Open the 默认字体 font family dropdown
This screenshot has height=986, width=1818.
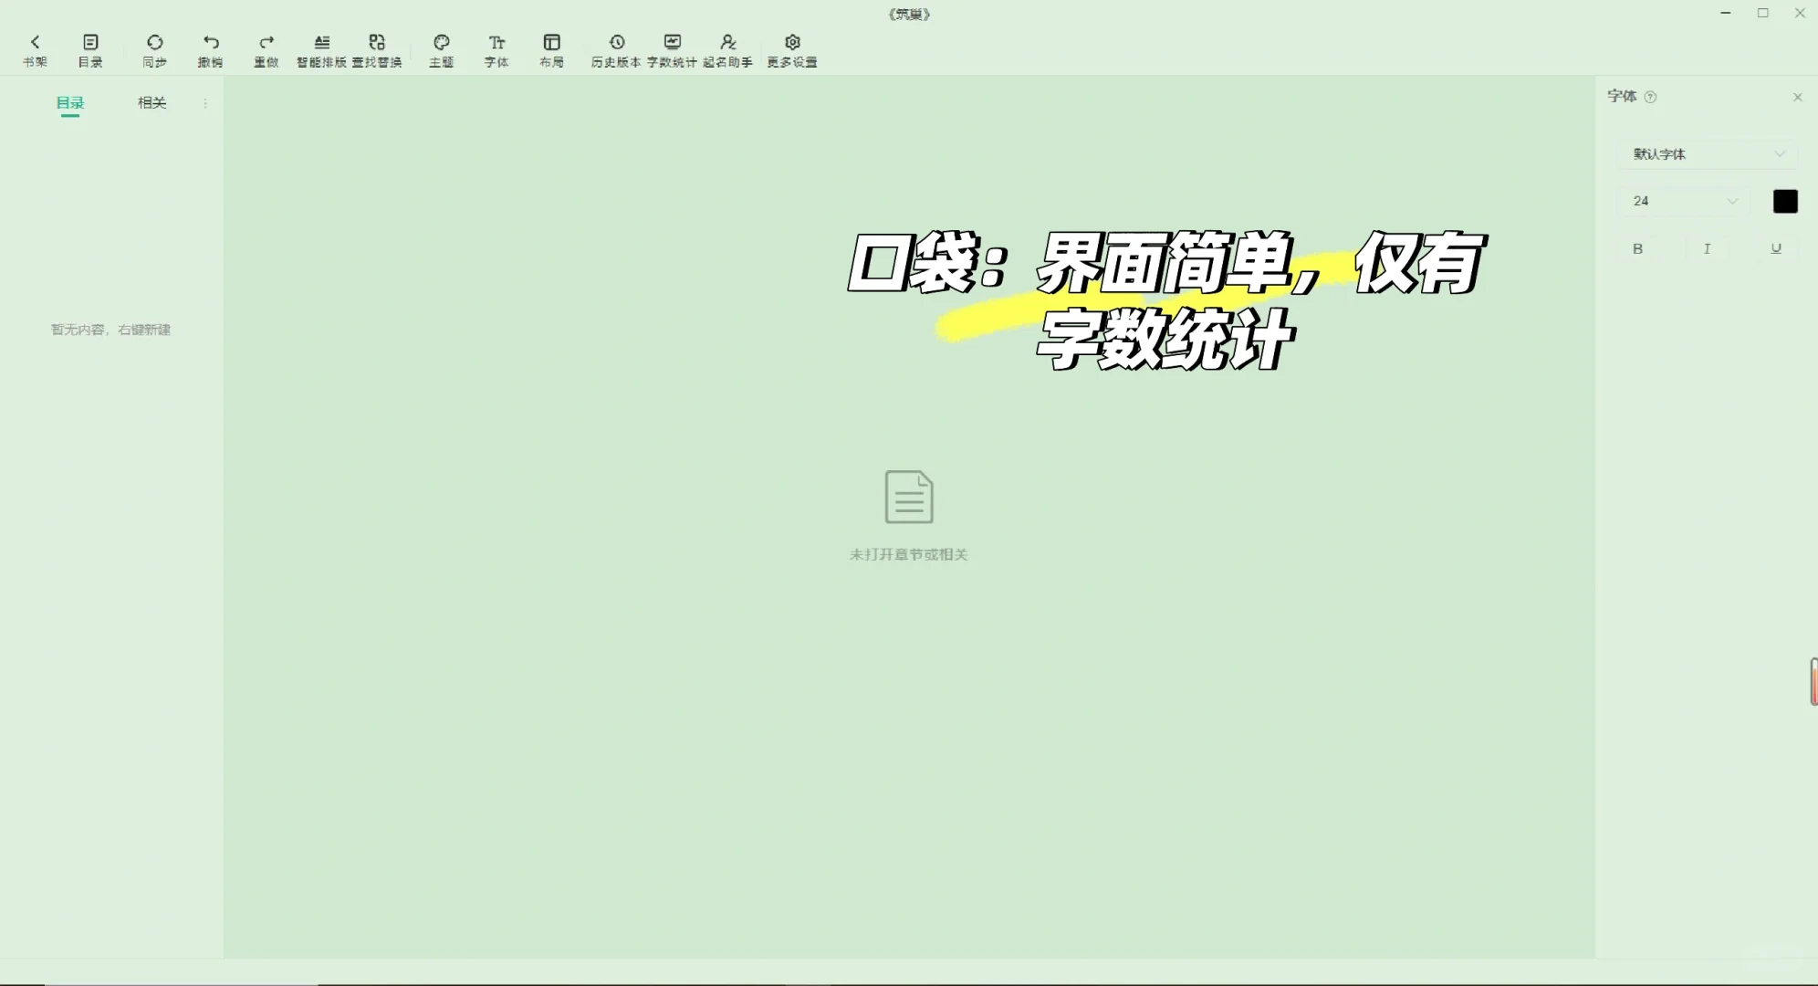[x=1705, y=153]
